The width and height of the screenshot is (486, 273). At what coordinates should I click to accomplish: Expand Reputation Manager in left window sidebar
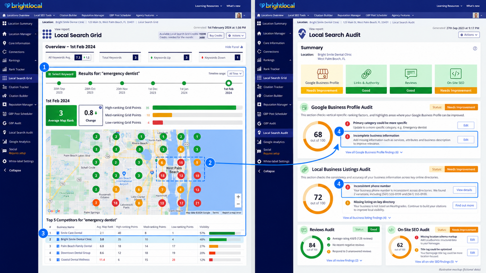35,105
